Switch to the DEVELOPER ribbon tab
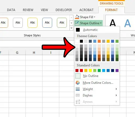Screen dimensions: 135x117 coord(64,10)
